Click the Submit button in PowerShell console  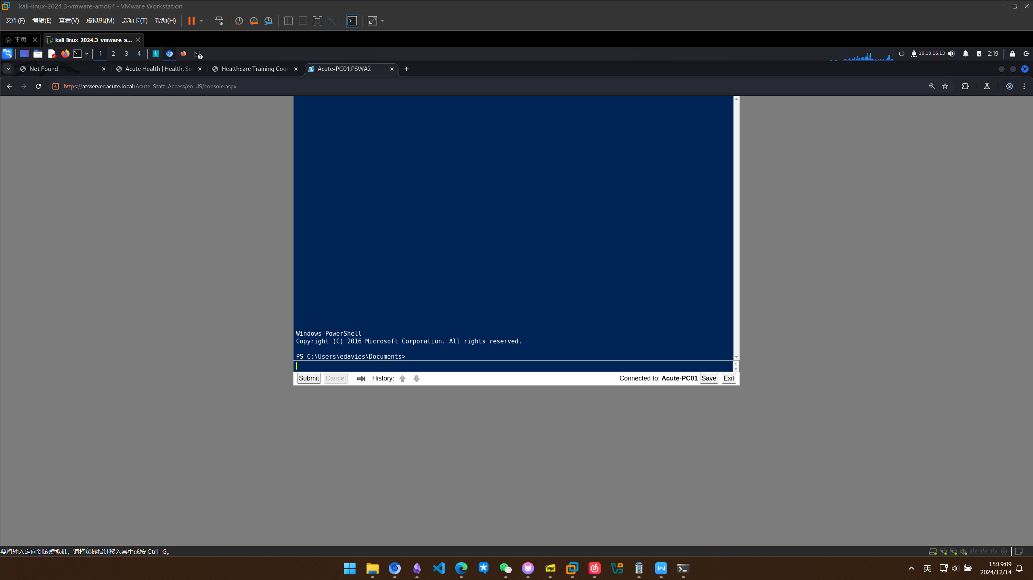tap(308, 378)
